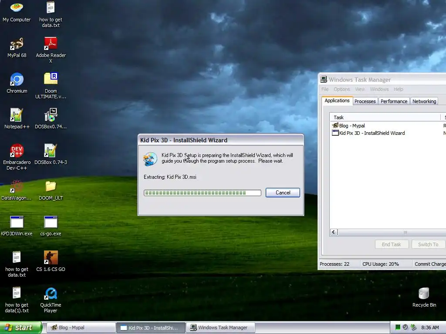This screenshot has width=446, height=334.
Task: Click the middle system tray icon
Action: point(405,327)
